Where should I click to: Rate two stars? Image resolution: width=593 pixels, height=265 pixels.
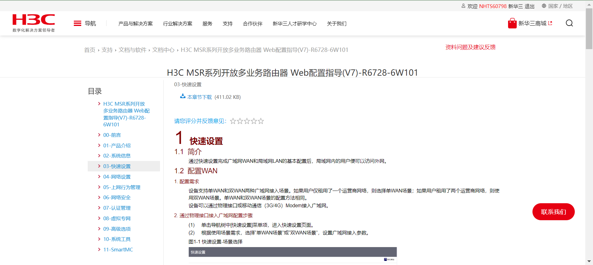[x=240, y=121]
